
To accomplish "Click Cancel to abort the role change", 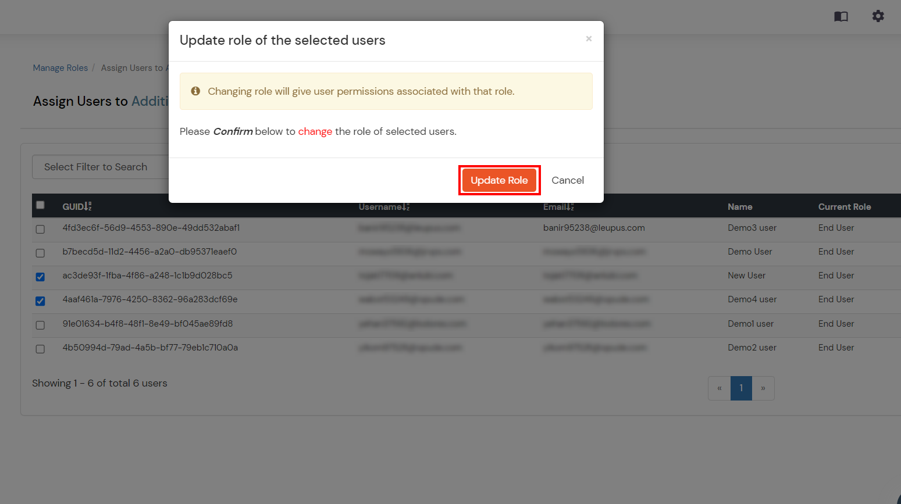I will [x=567, y=180].
